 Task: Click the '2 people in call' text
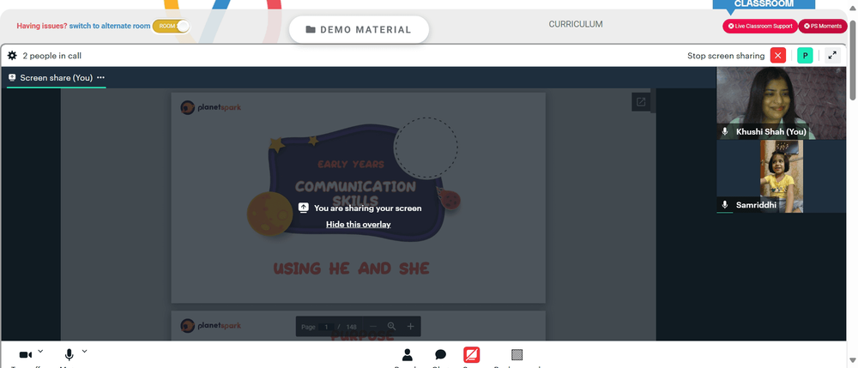coord(52,56)
